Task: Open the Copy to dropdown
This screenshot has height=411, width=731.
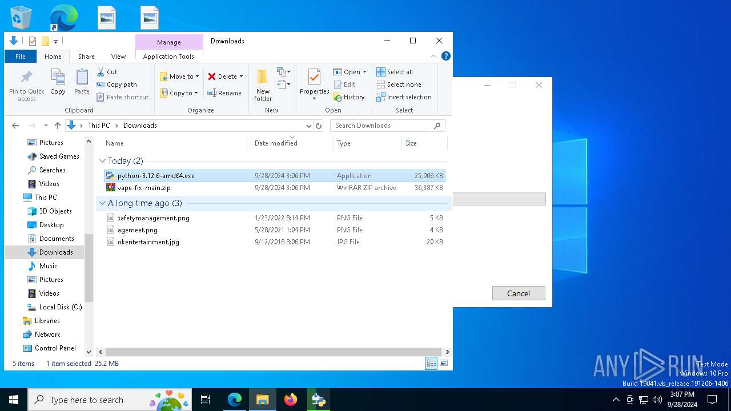Action: click(x=179, y=93)
